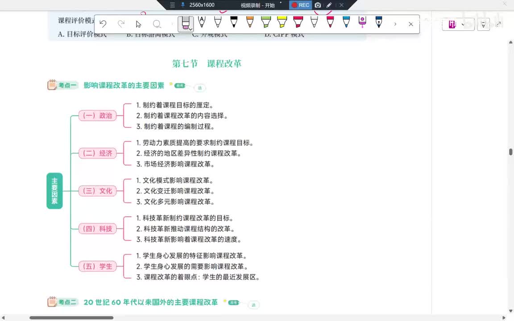This screenshot has height=321, width=514.
Task: Click the 主要因素 green root node
Action: coord(54,191)
